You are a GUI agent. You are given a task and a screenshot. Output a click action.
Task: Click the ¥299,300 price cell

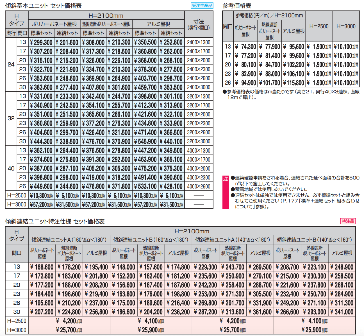tap(41, 42)
